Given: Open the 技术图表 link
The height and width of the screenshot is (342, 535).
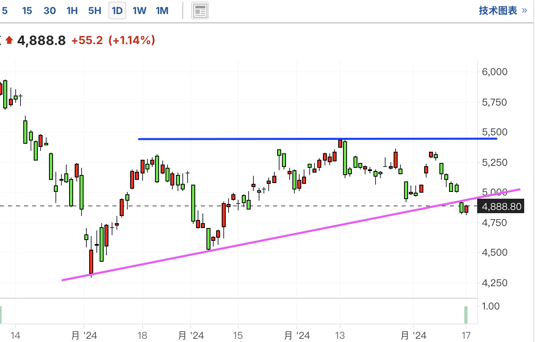Looking at the screenshot, I should pyautogui.click(x=503, y=10).
